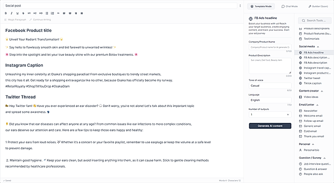Collapse the Question / Survey section

[325, 158]
